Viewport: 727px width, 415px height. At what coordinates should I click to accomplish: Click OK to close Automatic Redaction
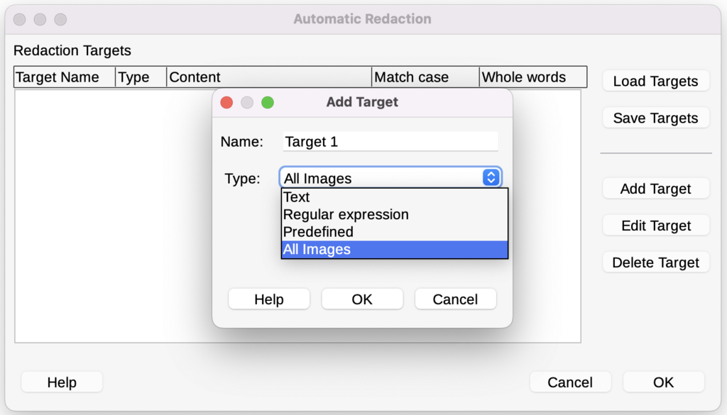point(663,382)
